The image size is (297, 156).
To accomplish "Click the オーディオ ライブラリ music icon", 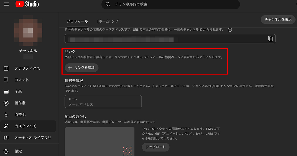I will pyautogui.click(x=6, y=138).
